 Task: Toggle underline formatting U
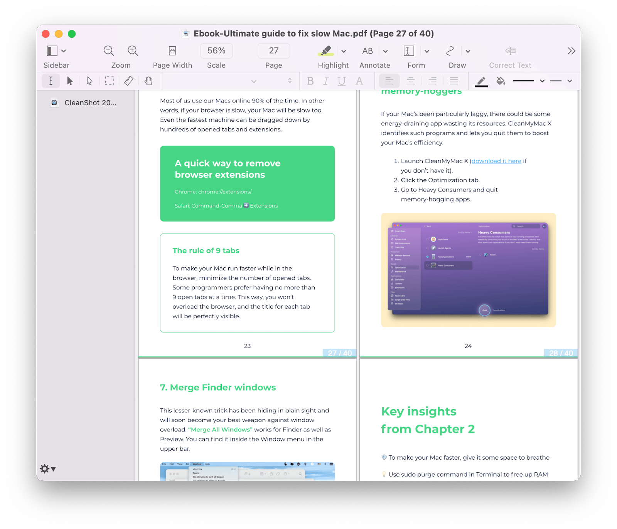coord(342,81)
